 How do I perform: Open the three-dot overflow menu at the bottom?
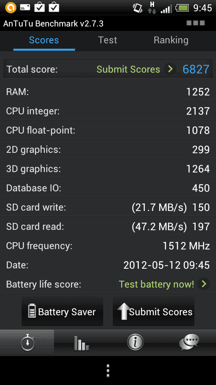[108, 371]
